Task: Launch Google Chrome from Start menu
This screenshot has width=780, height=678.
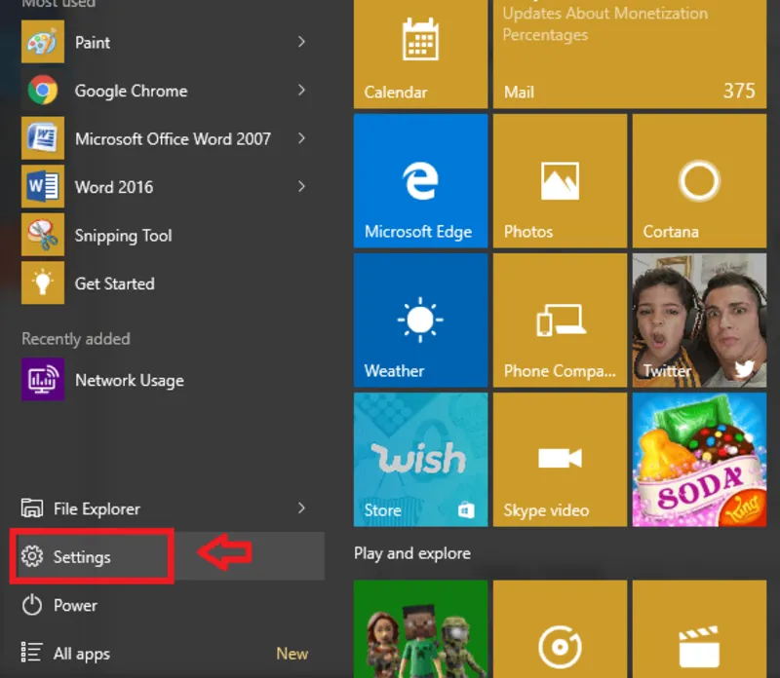Action: coord(130,91)
